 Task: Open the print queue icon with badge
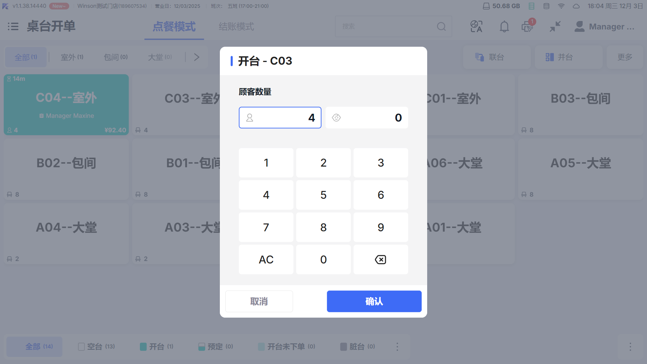coord(527,26)
